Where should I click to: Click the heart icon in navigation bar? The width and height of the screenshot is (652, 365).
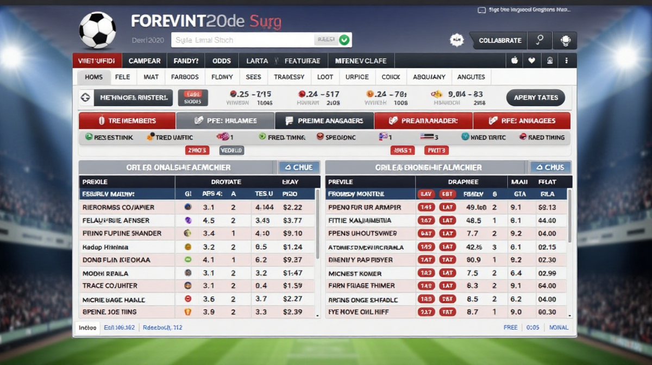click(531, 61)
